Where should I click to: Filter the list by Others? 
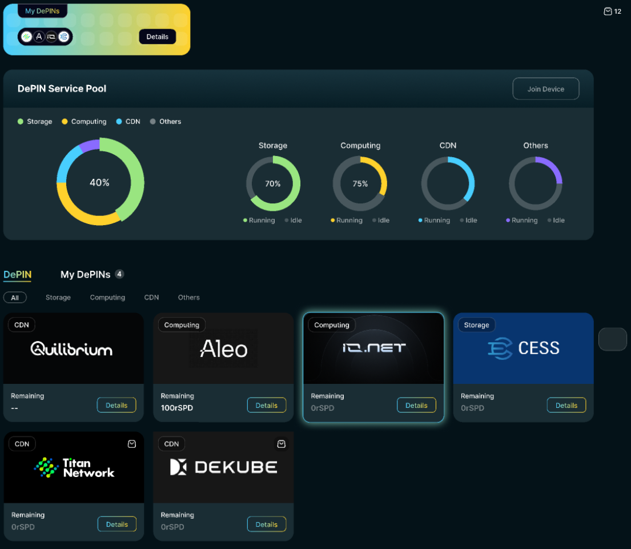tap(188, 298)
